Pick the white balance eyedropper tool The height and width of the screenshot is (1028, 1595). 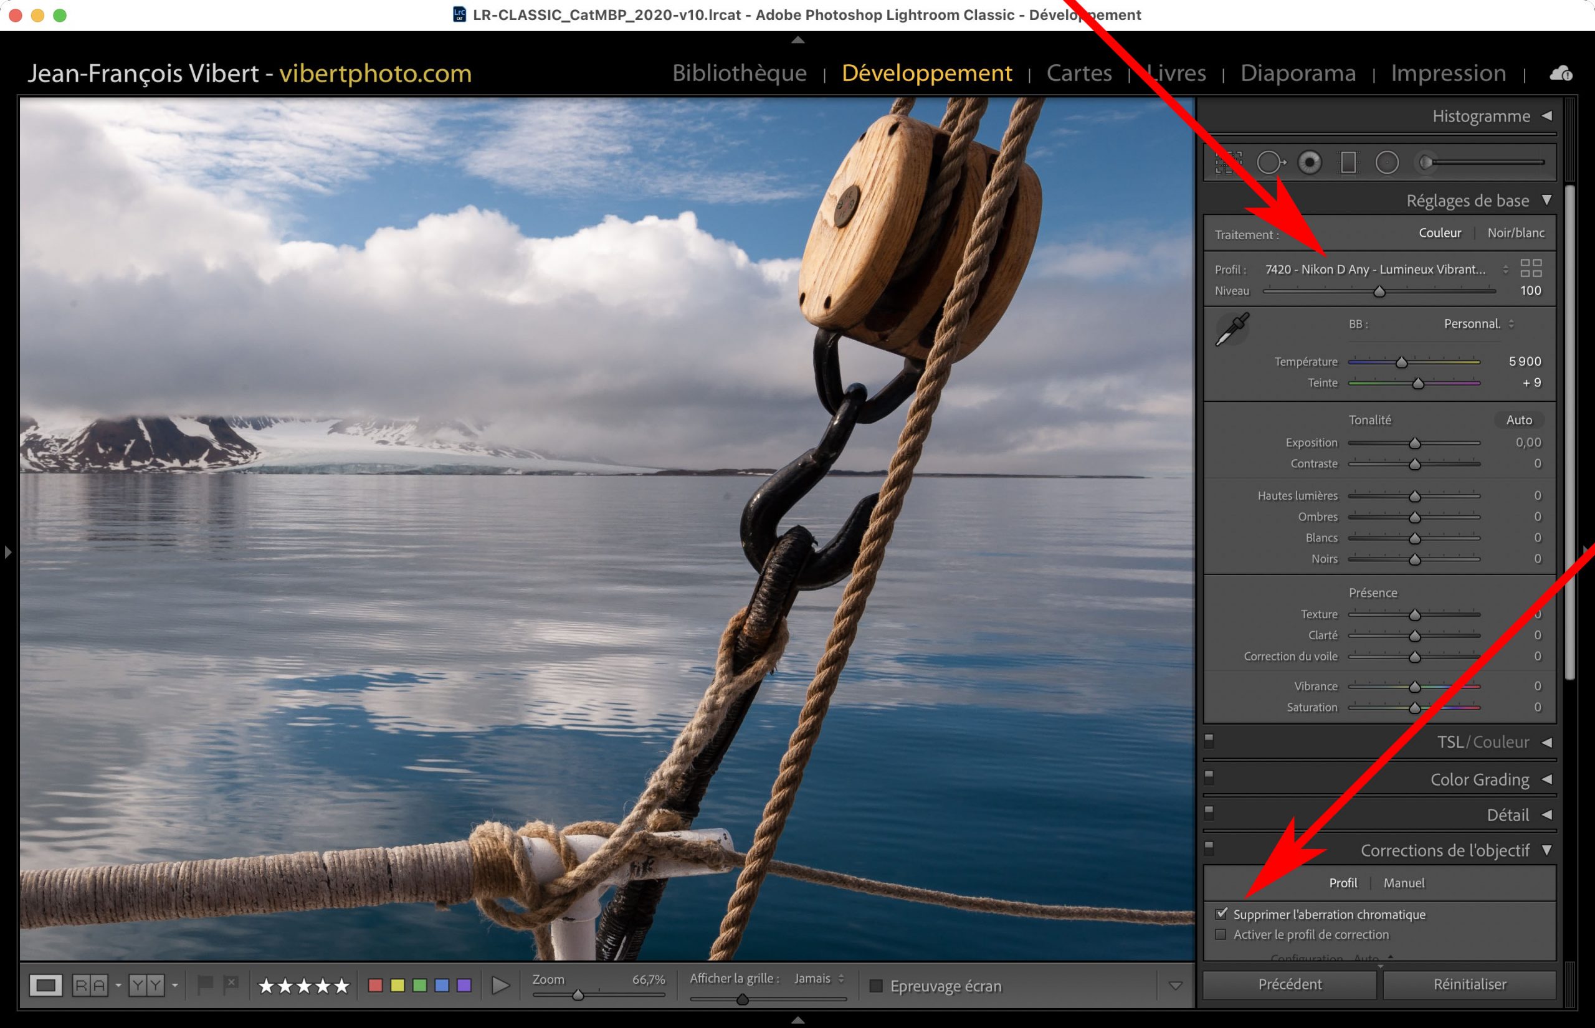coord(1232,329)
